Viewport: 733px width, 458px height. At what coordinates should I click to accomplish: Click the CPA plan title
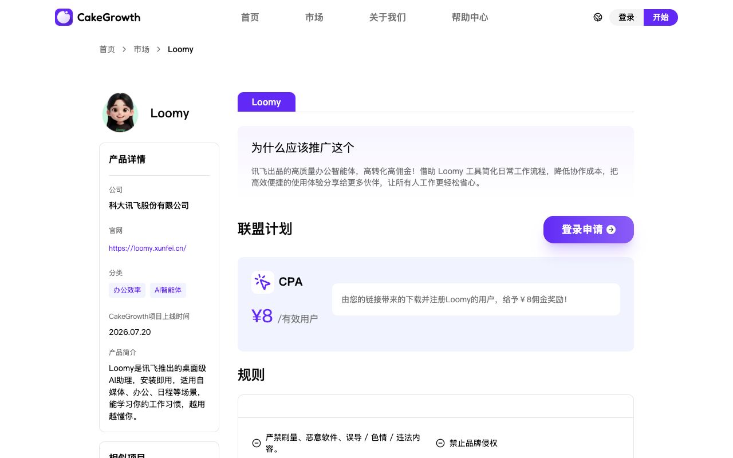click(291, 282)
